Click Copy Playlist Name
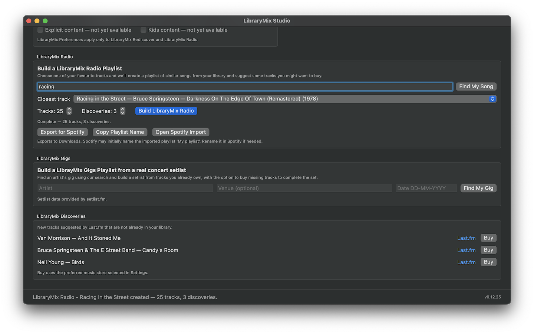This screenshot has height=334, width=534. coord(120,132)
